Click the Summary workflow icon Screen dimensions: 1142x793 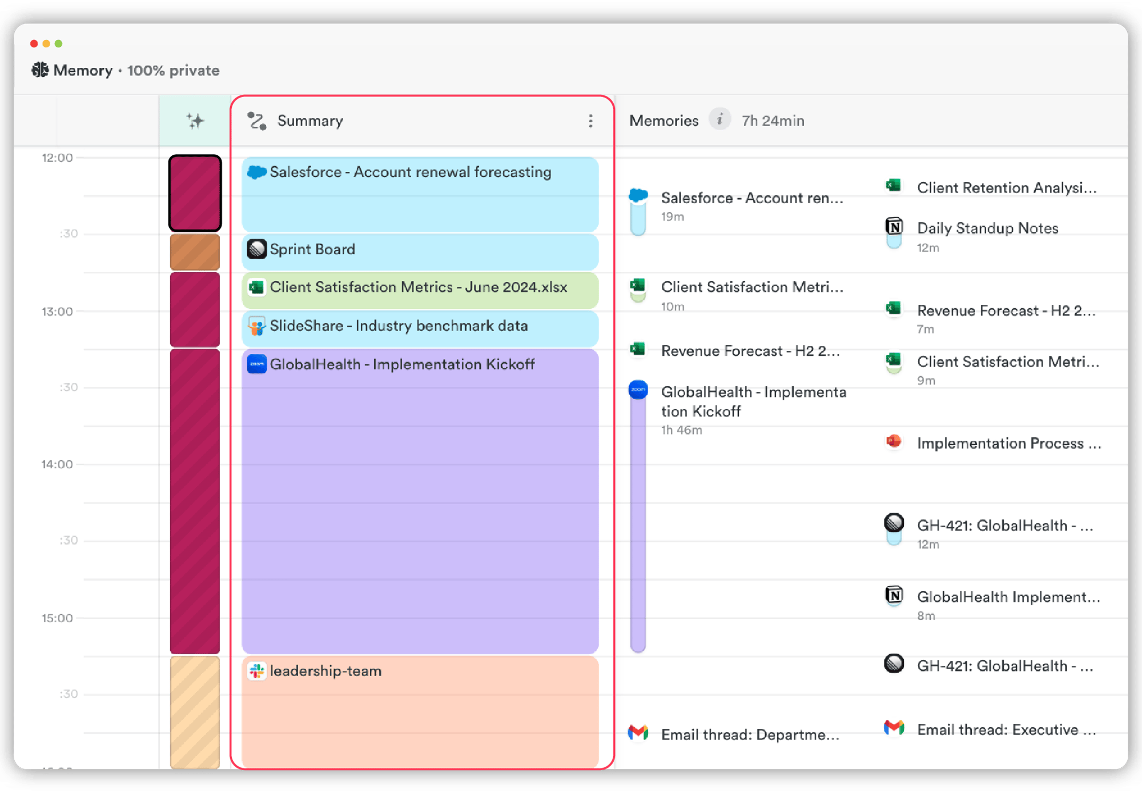(x=257, y=121)
